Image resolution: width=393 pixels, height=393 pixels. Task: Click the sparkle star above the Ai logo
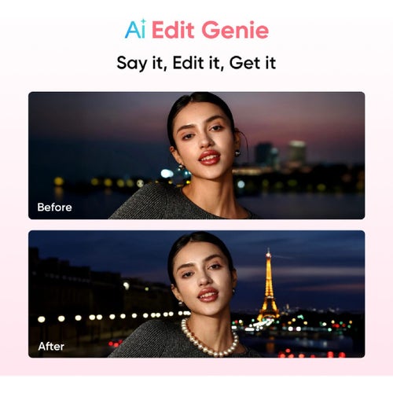pyautogui.click(x=143, y=20)
